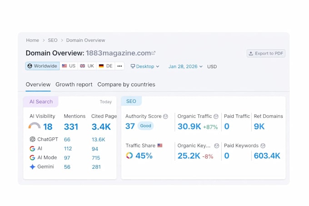The height and width of the screenshot is (206, 309).
Task: Click the Export to PDF button
Action: click(x=266, y=53)
